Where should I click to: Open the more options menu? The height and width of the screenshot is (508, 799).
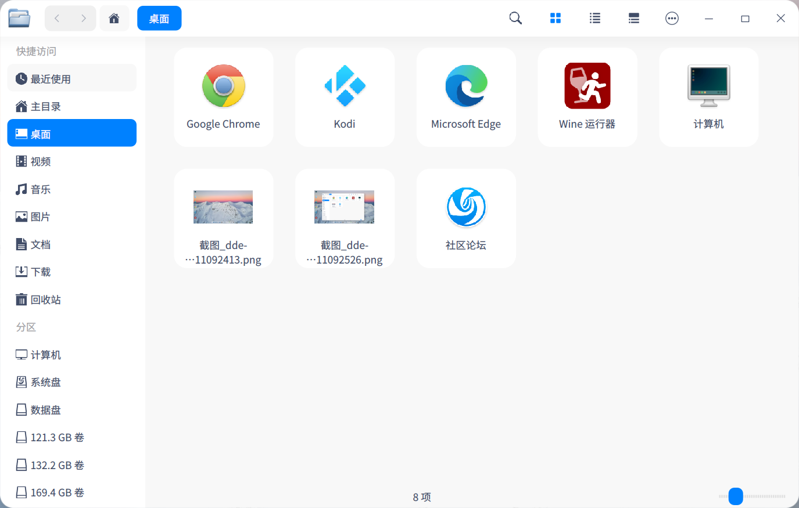point(672,19)
